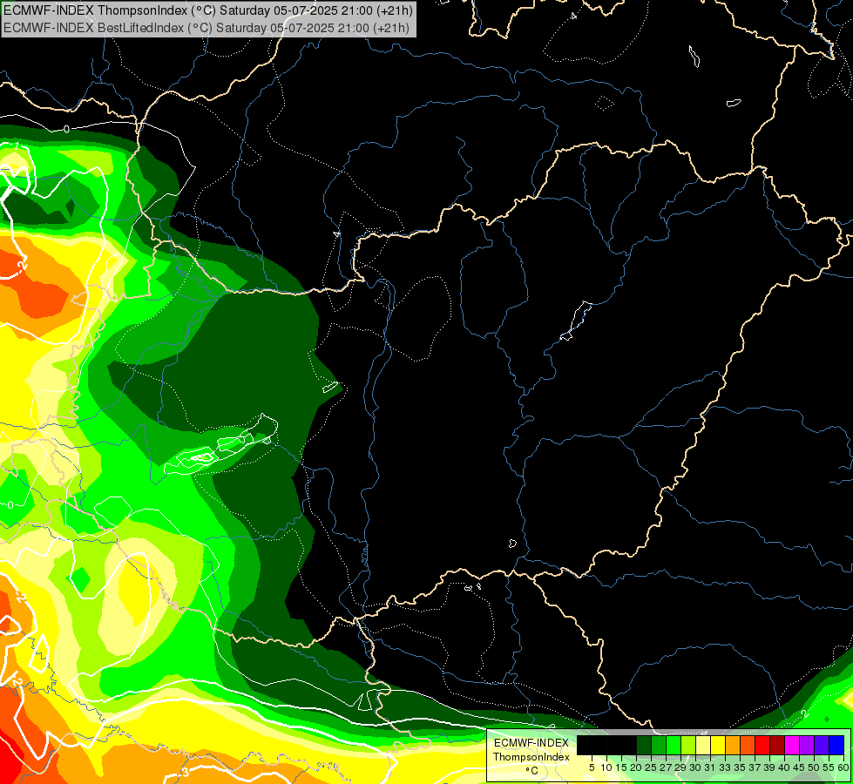Click the dark green 20-25 legend swatch
Viewport: 853px width, 784px height.
pos(644,745)
